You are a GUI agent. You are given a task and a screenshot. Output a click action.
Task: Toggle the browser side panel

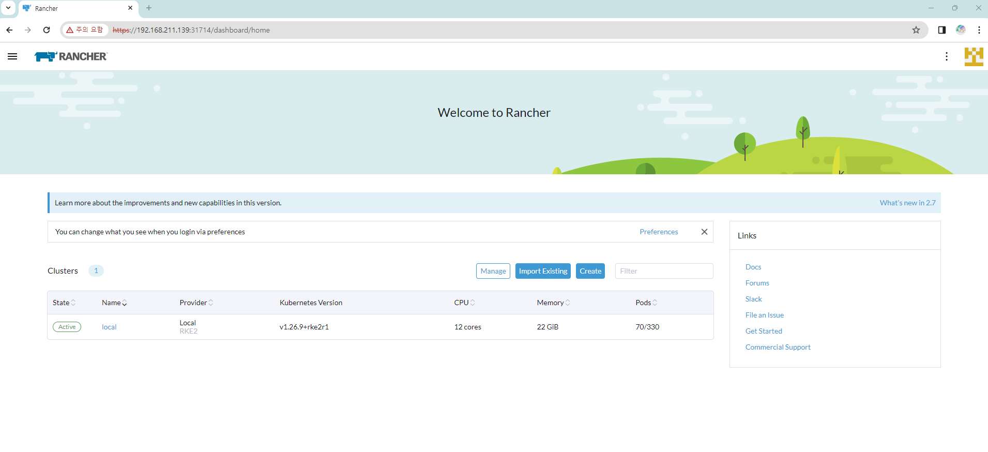tap(941, 30)
